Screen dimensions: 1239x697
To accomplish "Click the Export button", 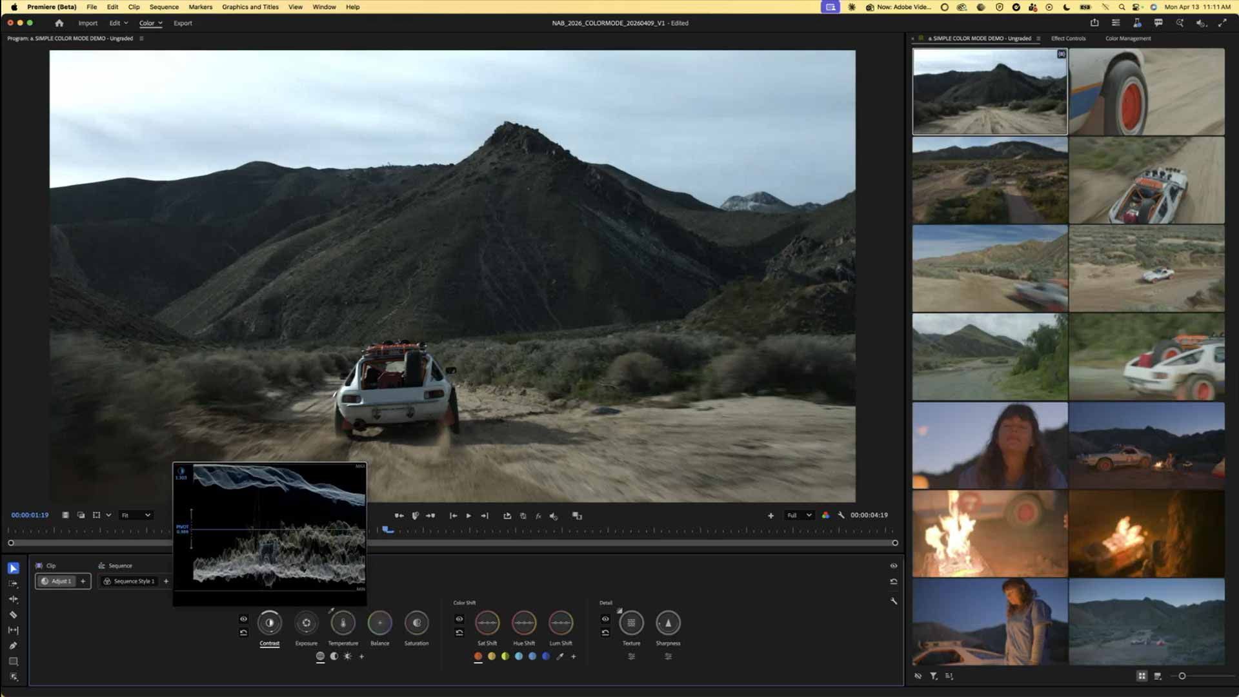I will click(x=183, y=23).
